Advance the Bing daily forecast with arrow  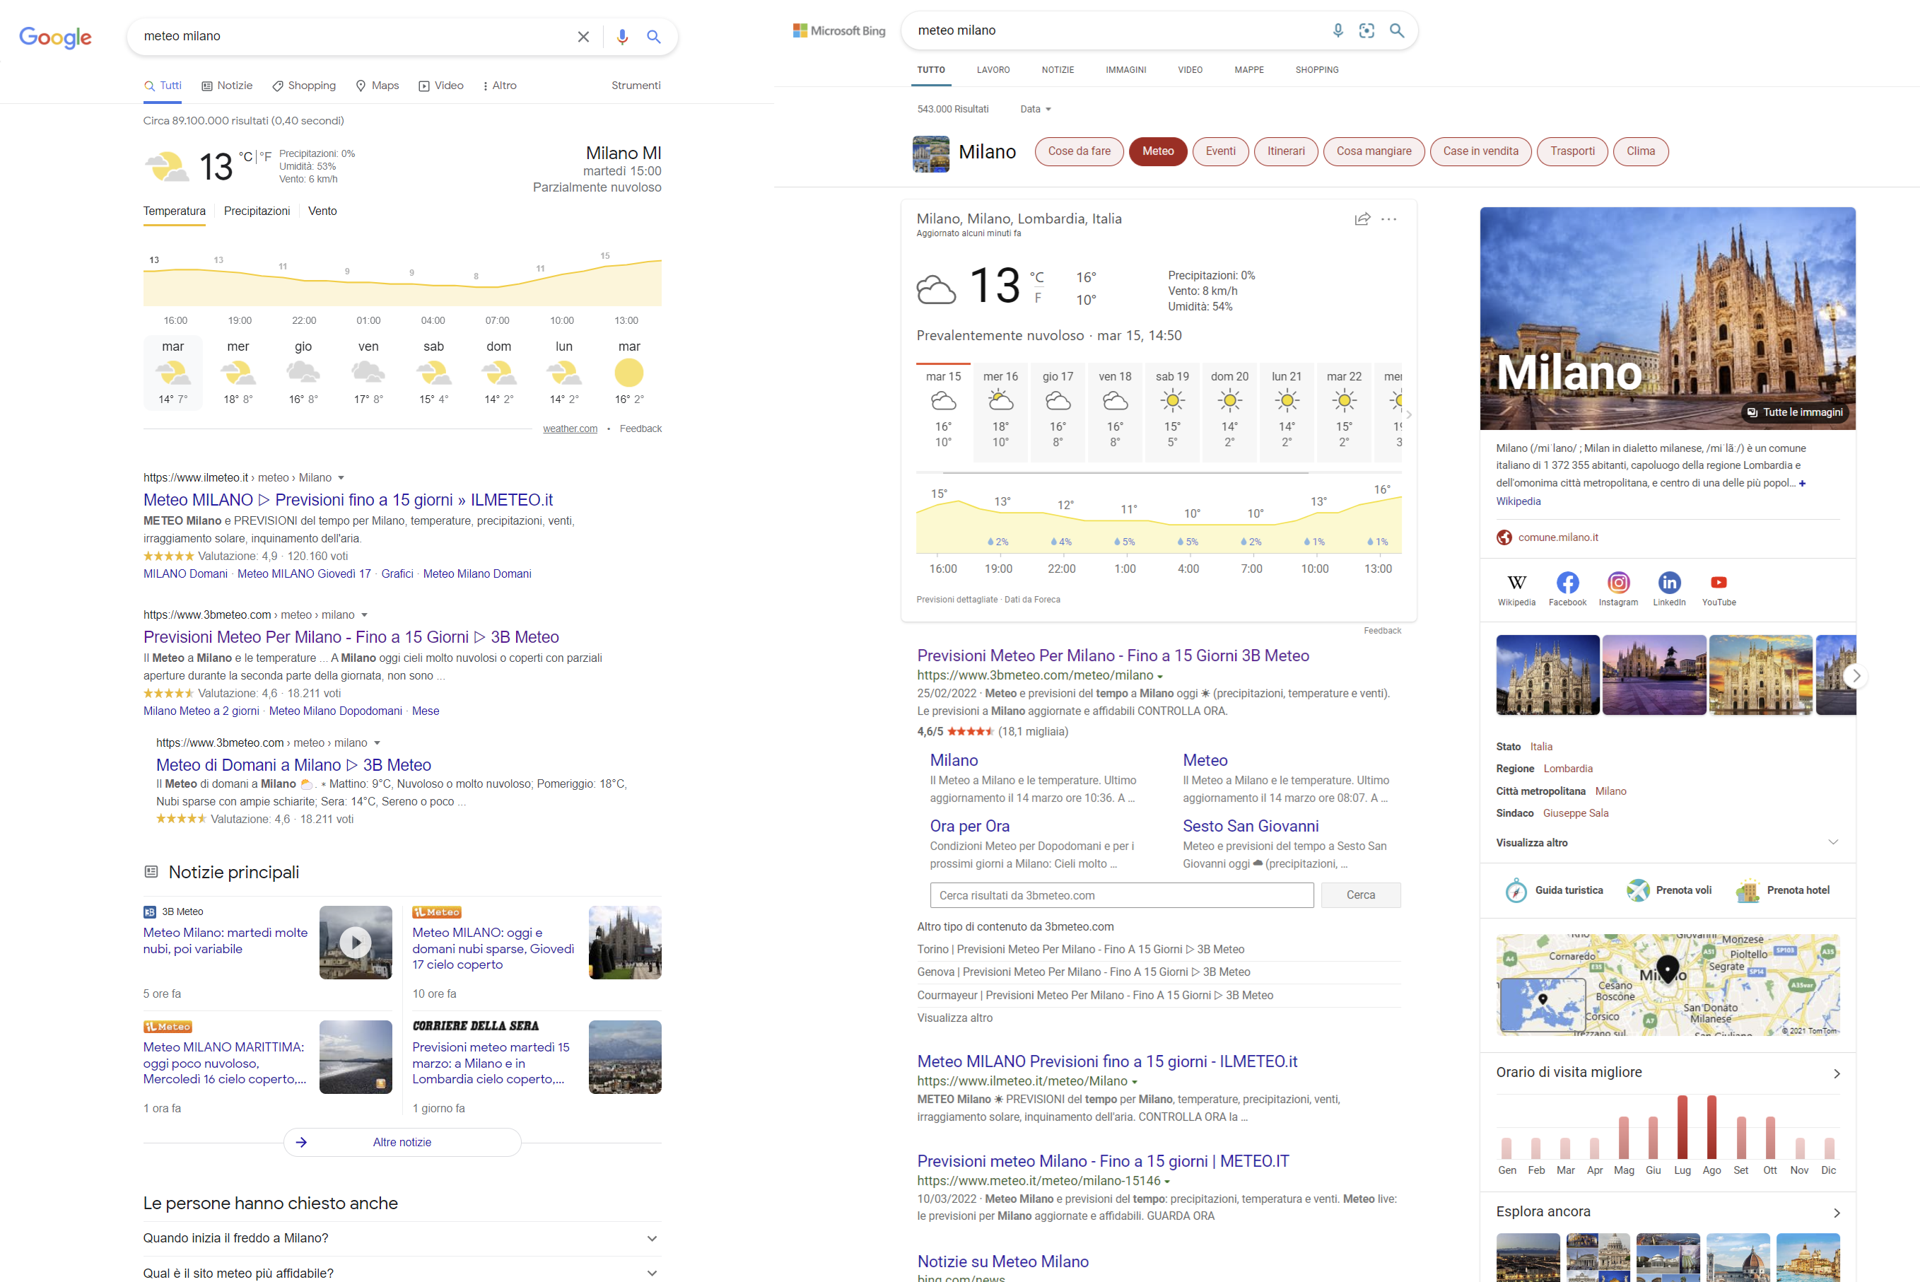1408,414
